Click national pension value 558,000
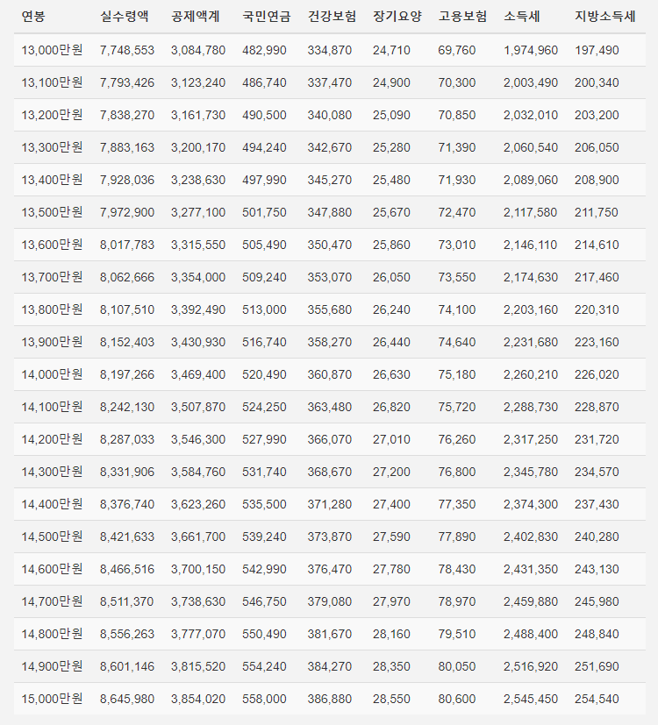658x725 pixels. pos(264,699)
